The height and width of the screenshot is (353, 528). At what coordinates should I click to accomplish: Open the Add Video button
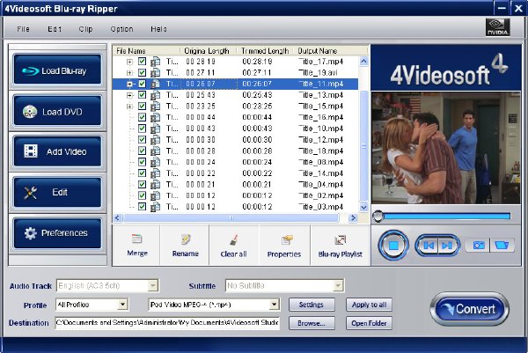tap(57, 151)
